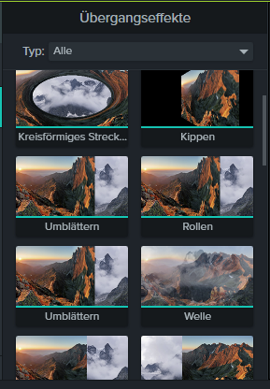The height and width of the screenshot is (389, 270).
Task: Click the Rollen label
Action: pyautogui.click(x=197, y=227)
